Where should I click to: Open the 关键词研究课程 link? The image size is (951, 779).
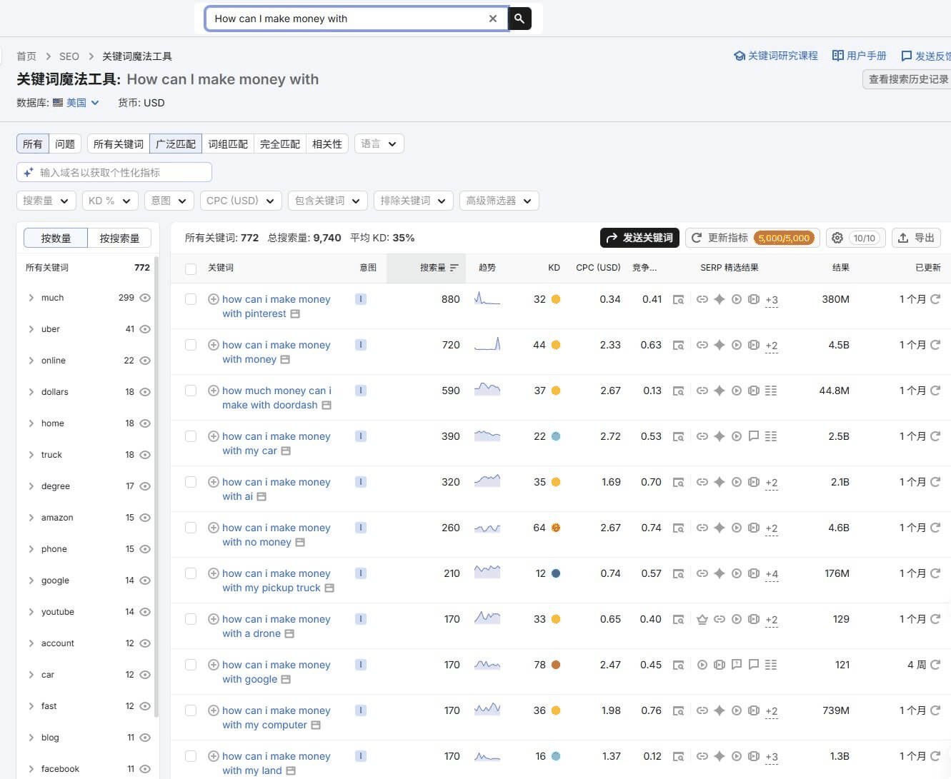pos(776,56)
